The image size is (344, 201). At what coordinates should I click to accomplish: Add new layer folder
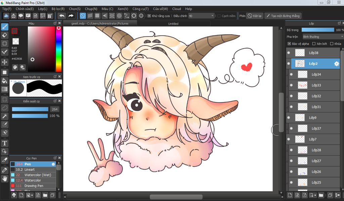pyautogui.click(x=321, y=195)
